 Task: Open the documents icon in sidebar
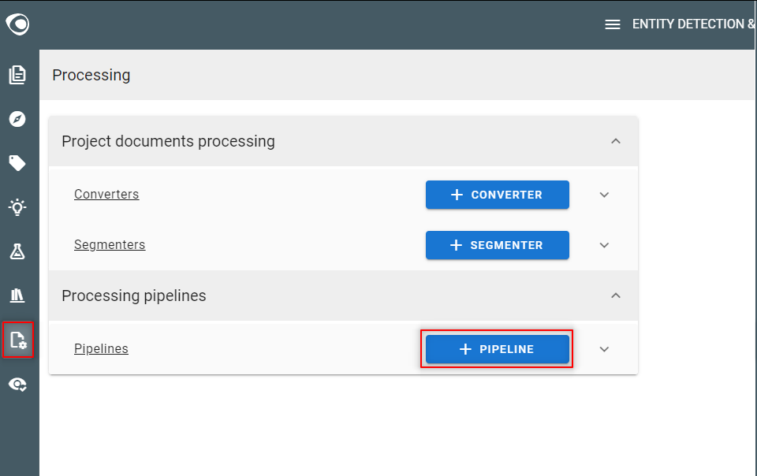click(x=17, y=75)
